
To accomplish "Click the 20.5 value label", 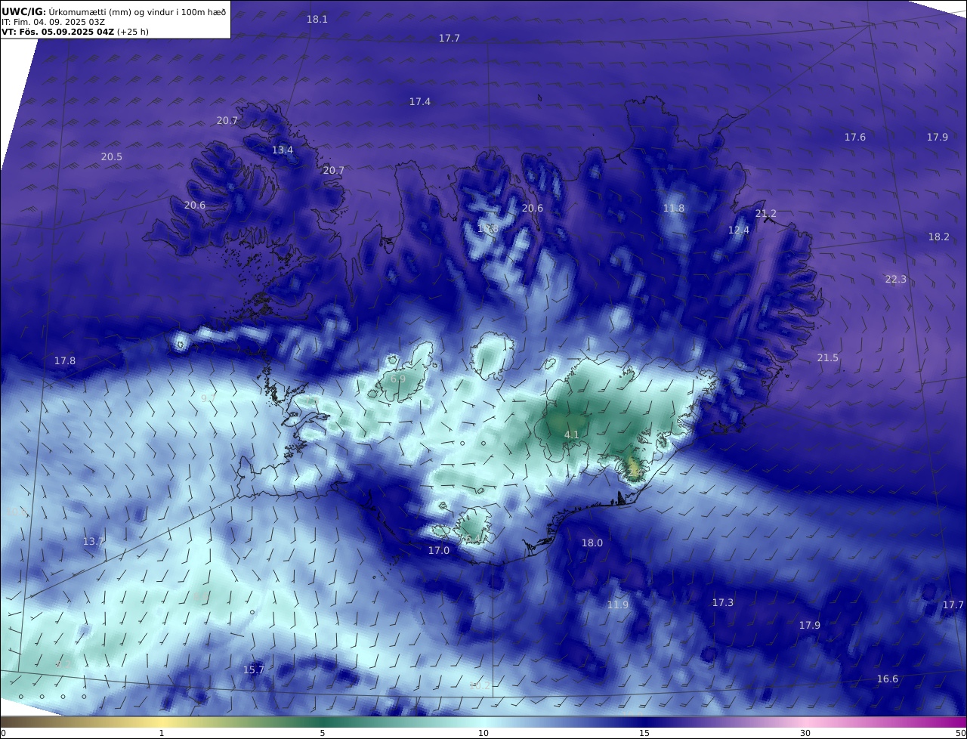I will 112,156.
